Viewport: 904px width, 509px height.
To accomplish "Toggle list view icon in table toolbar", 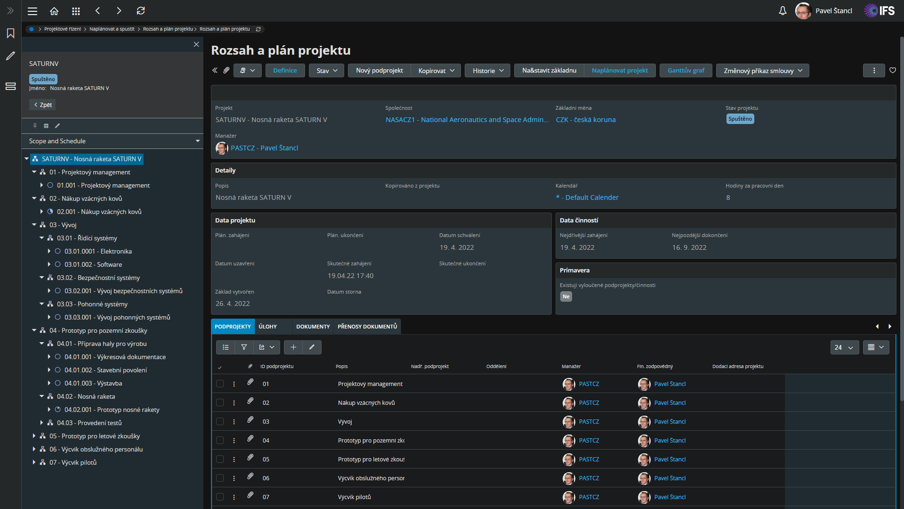I will pos(226,347).
